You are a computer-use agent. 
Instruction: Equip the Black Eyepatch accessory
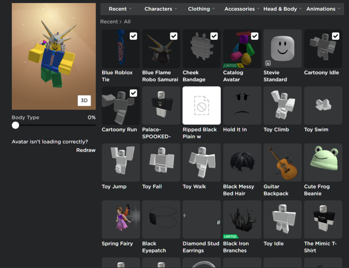(161, 219)
